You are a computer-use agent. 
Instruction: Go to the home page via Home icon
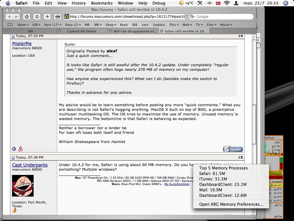[27, 16]
